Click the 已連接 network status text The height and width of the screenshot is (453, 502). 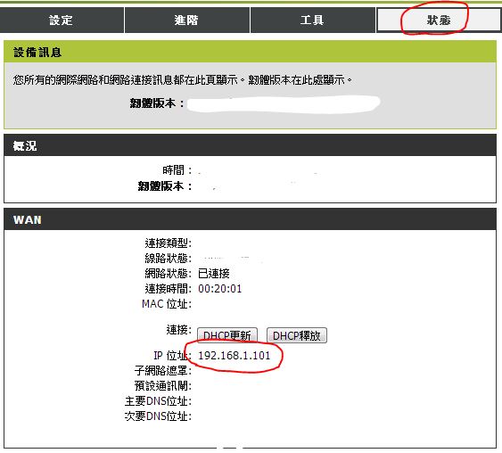pos(213,274)
